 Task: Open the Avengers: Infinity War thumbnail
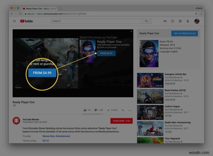click(150, 80)
